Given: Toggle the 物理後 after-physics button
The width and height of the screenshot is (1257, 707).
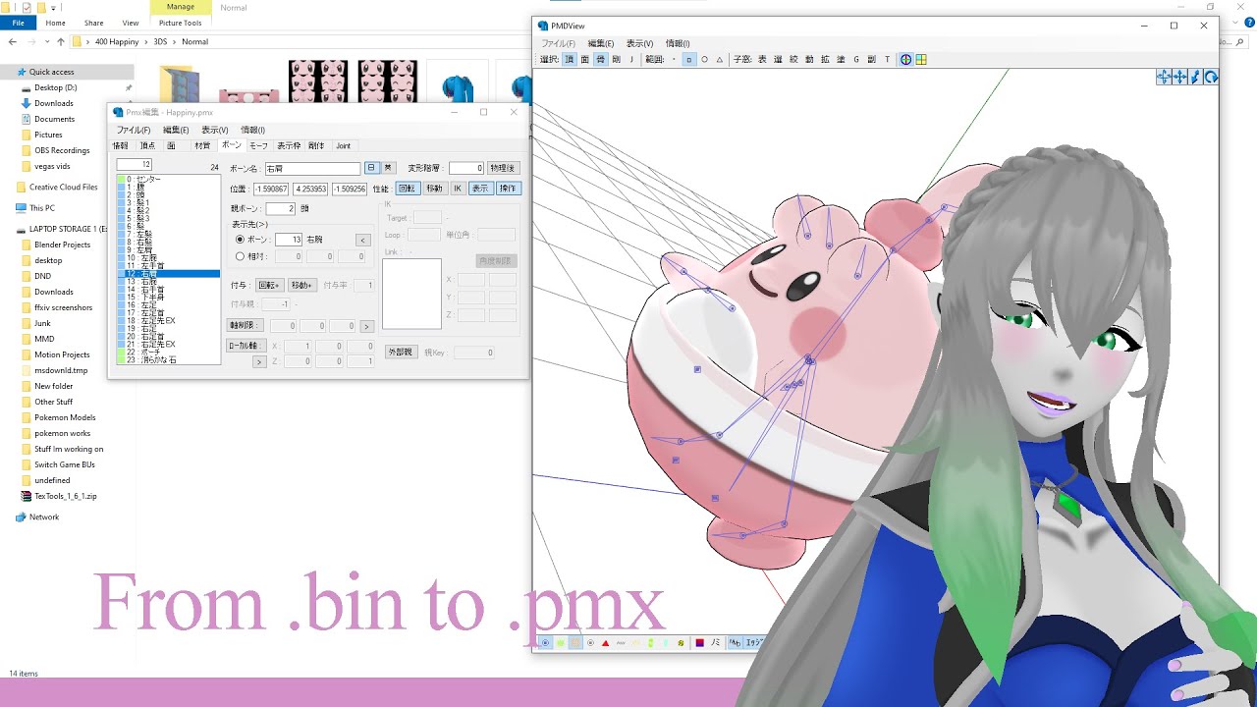Looking at the screenshot, I should (503, 168).
